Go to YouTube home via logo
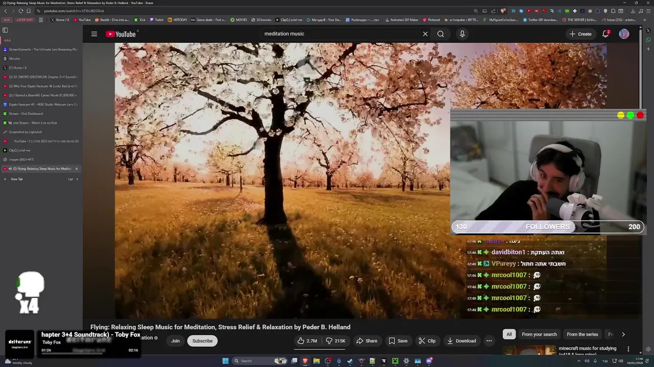 121,34
